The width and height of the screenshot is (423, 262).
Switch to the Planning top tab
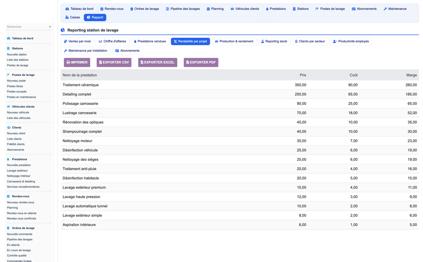click(x=215, y=9)
